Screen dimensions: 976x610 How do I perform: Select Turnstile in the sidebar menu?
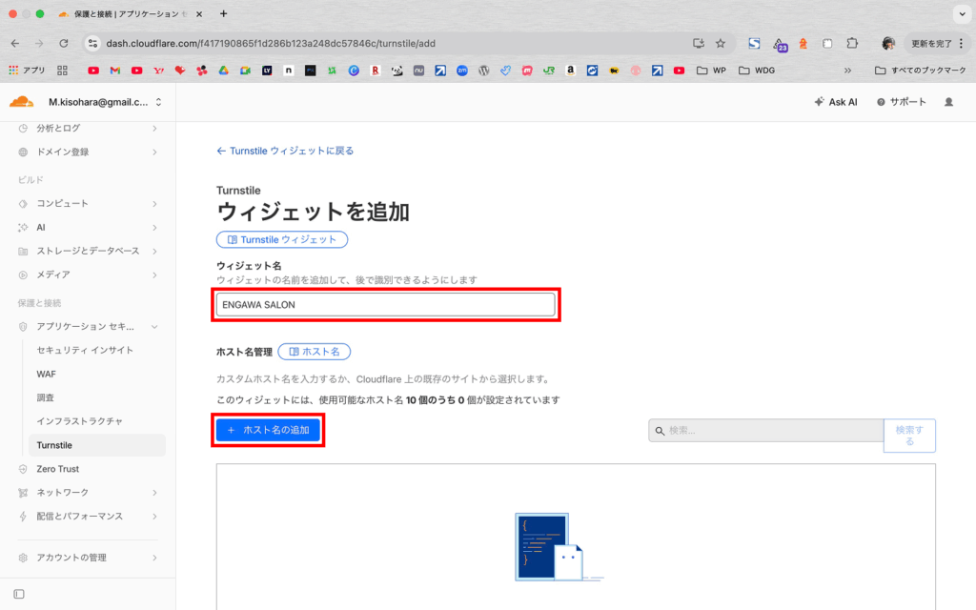(x=54, y=445)
